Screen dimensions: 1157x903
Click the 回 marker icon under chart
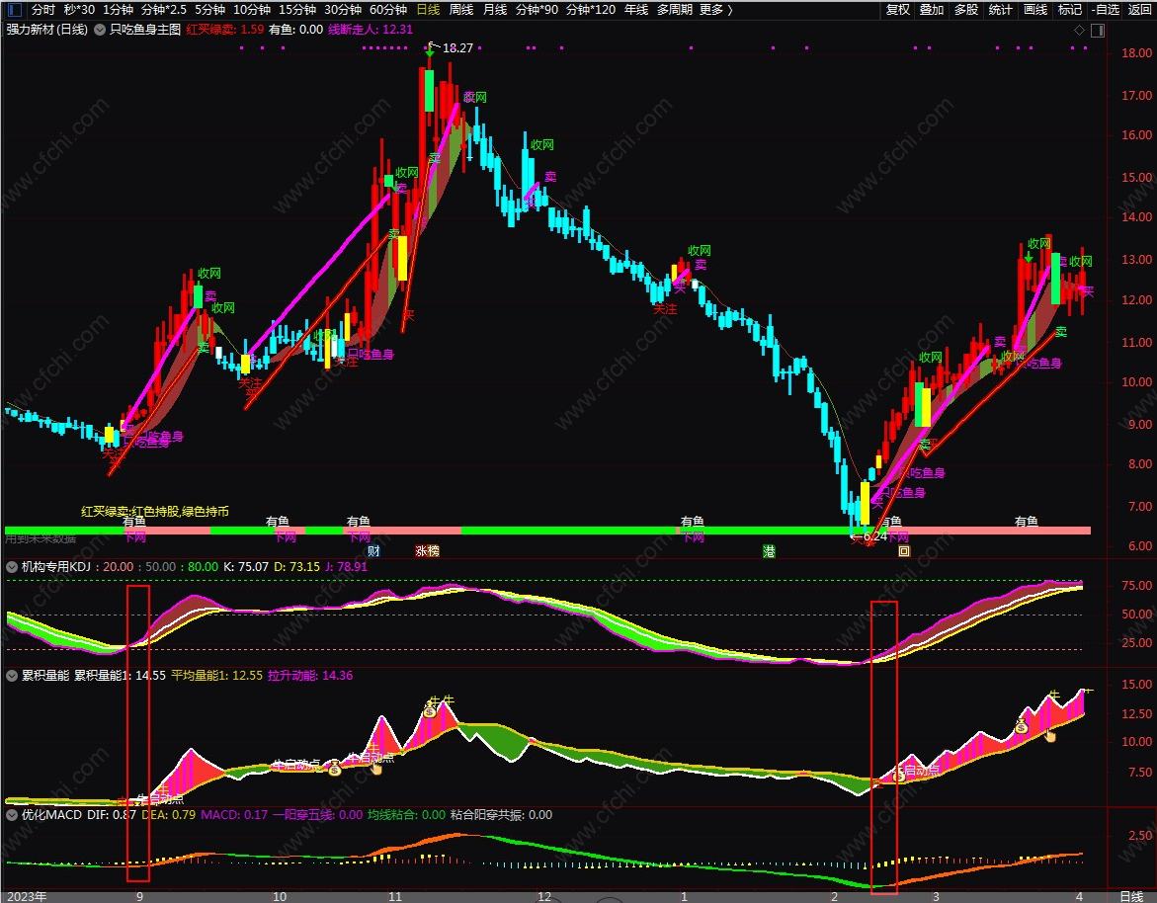click(x=903, y=551)
